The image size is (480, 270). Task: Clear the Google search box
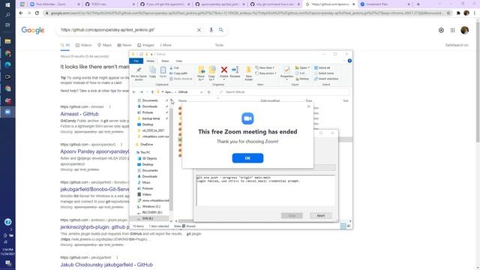[199, 30]
